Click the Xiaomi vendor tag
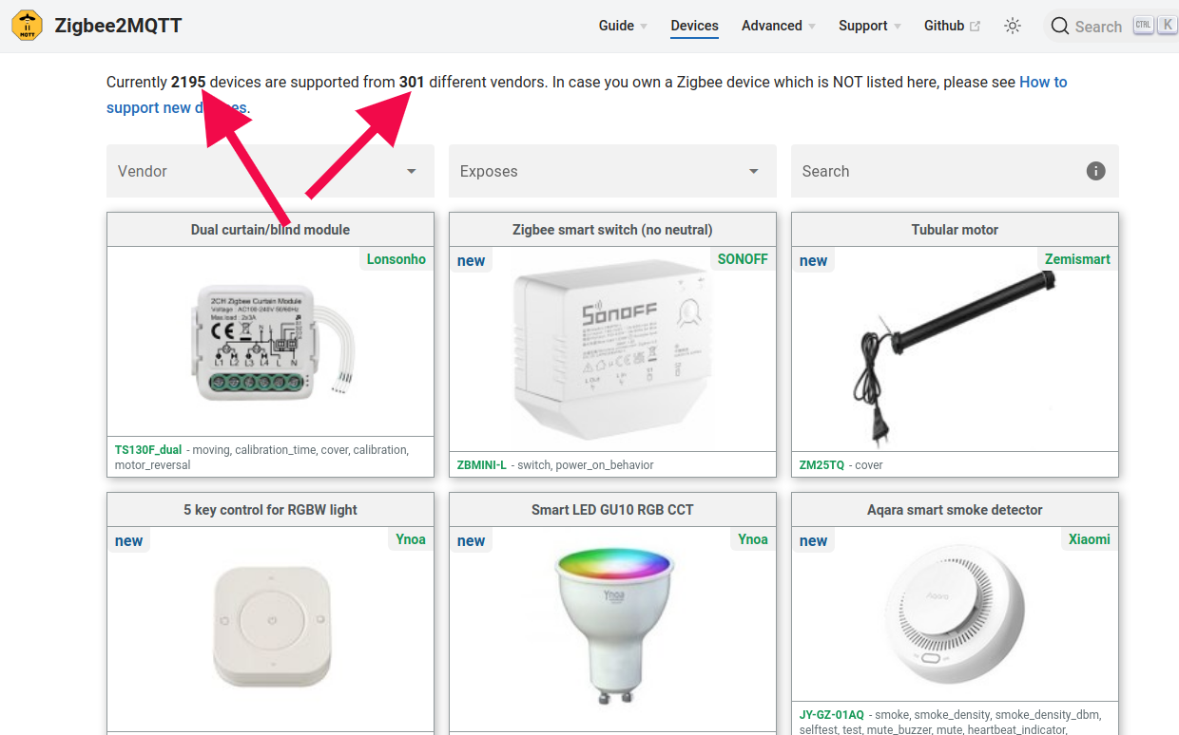 point(1090,539)
